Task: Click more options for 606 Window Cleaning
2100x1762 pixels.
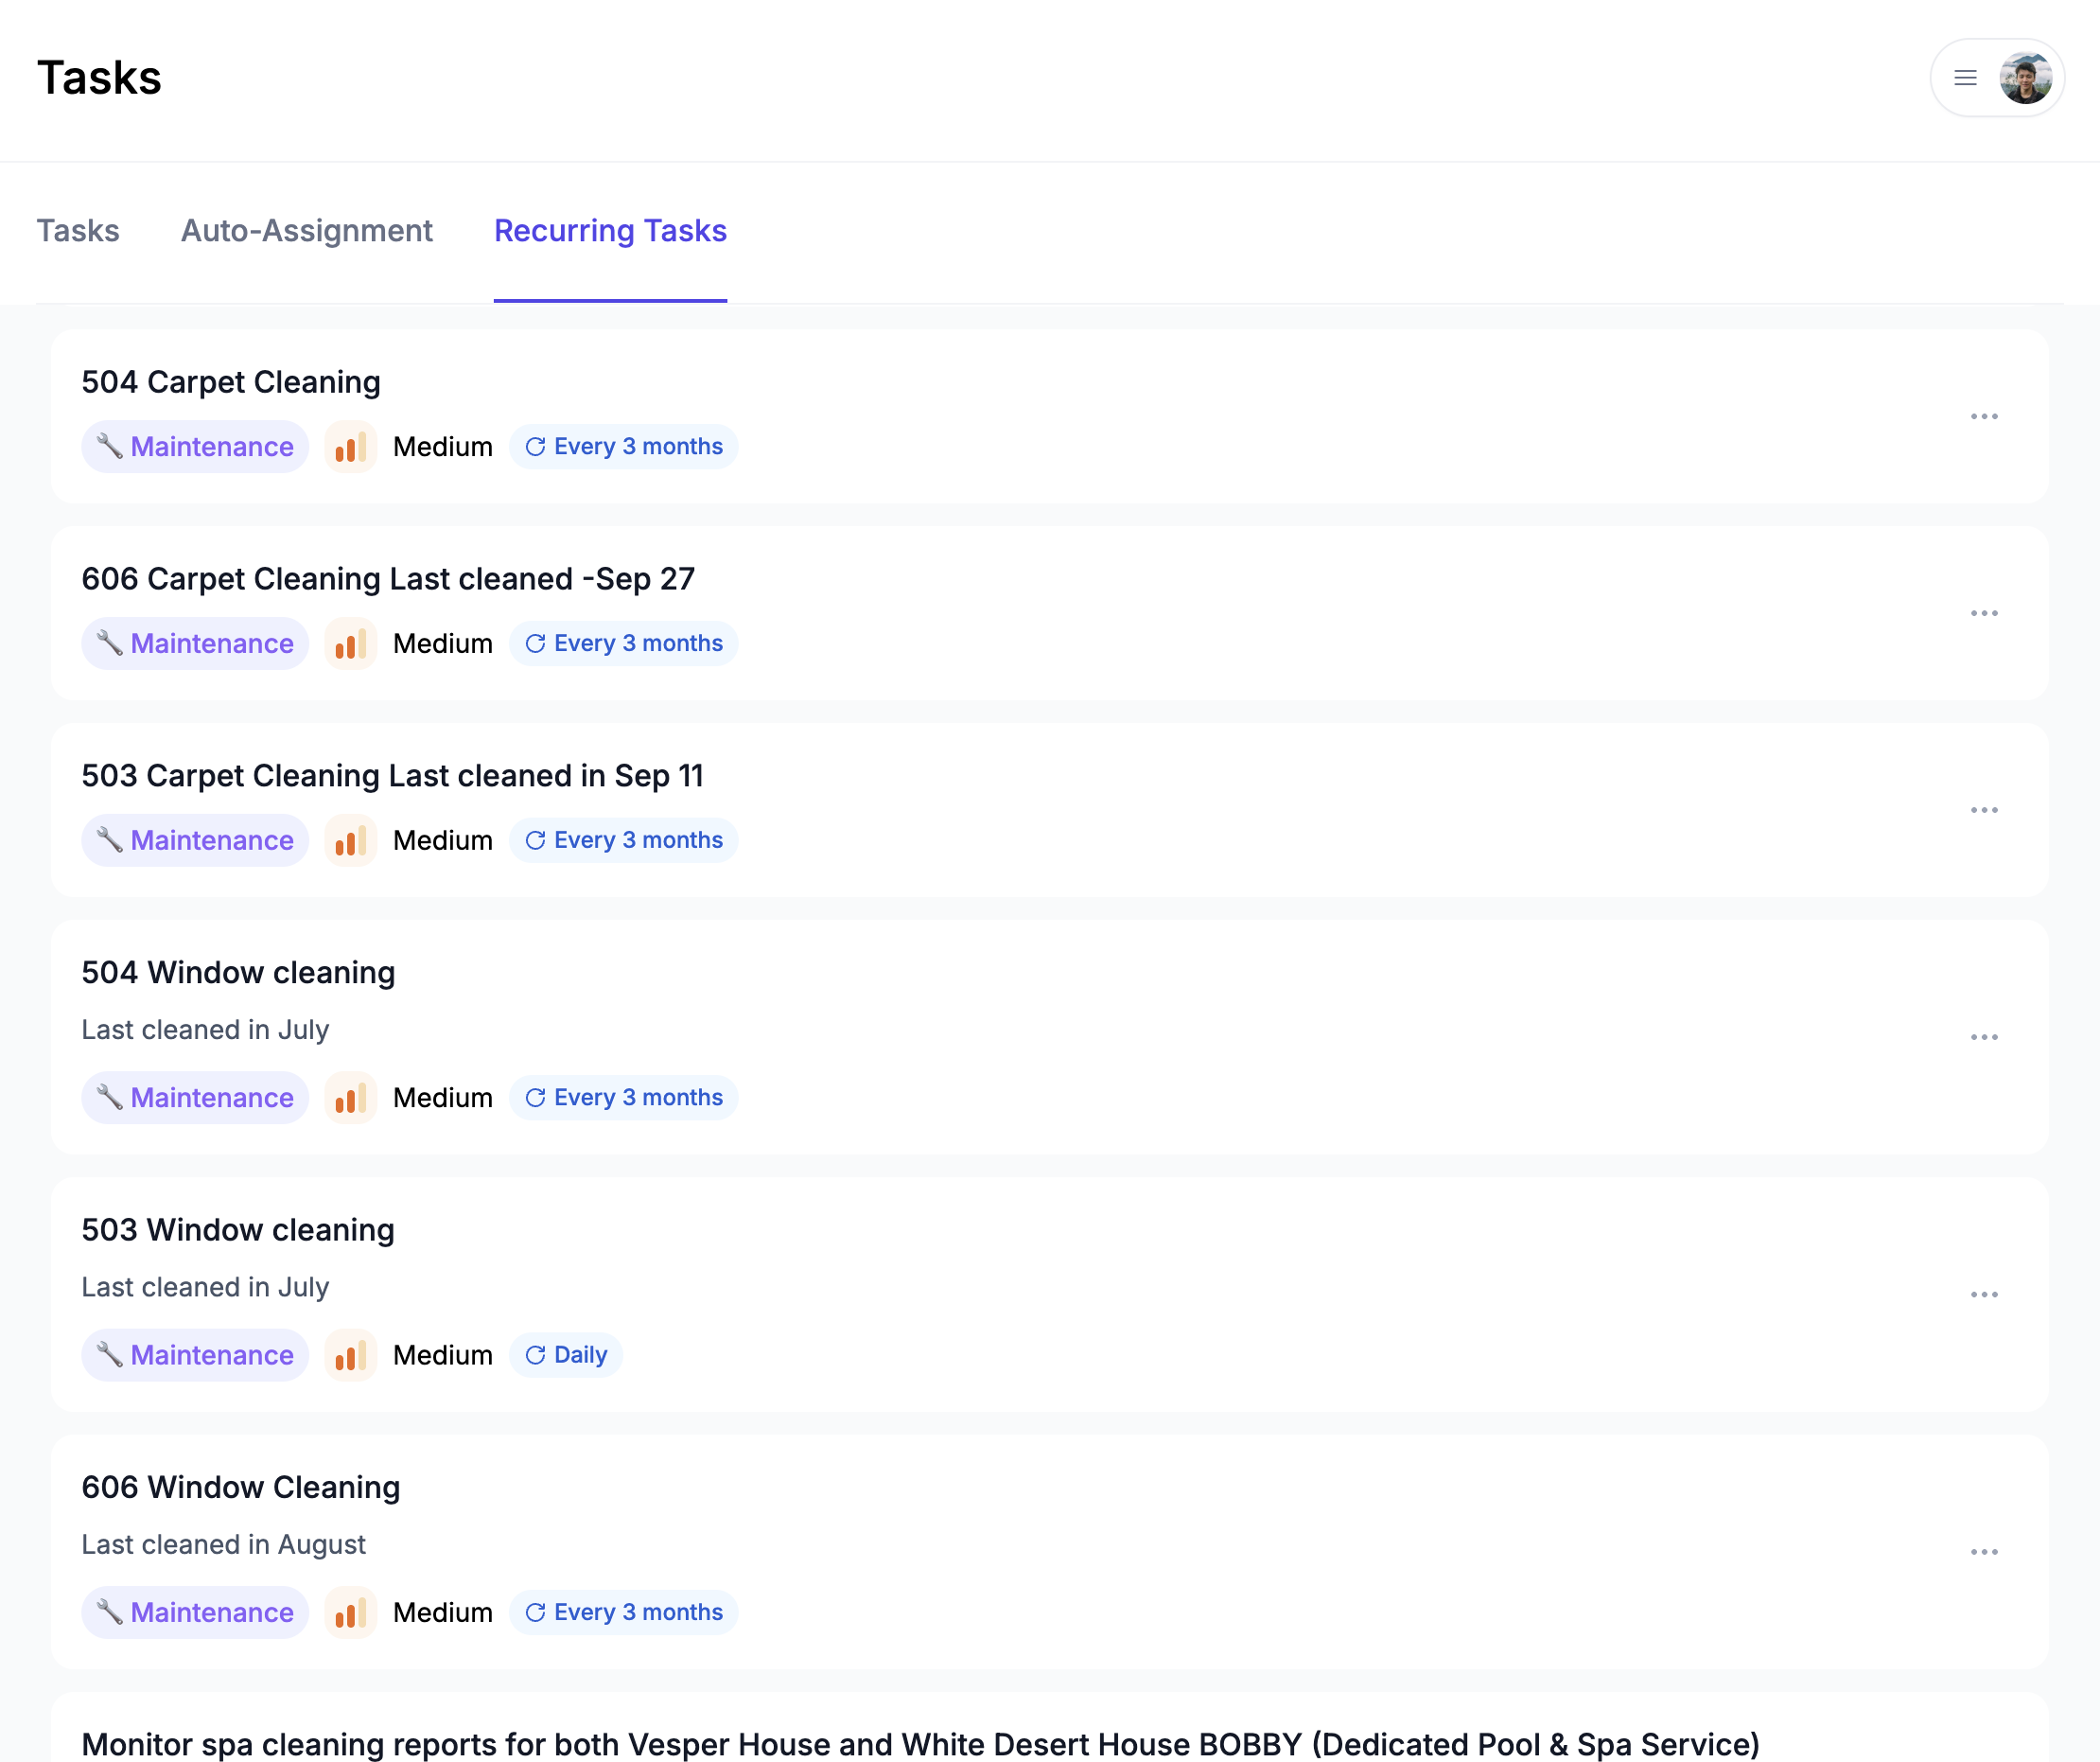Action: 1983,1552
